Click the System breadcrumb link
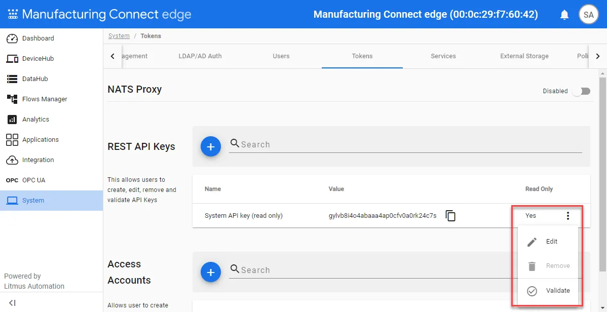The image size is (607, 312). tap(119, 36)
